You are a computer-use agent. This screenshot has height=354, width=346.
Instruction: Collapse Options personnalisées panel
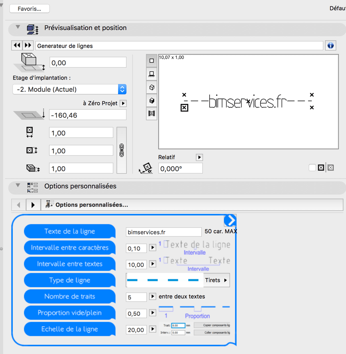(18, 185)
